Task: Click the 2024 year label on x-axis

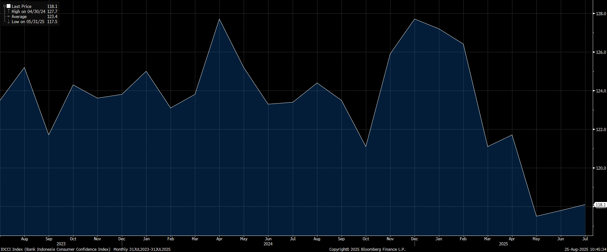Action: point(268,244)
